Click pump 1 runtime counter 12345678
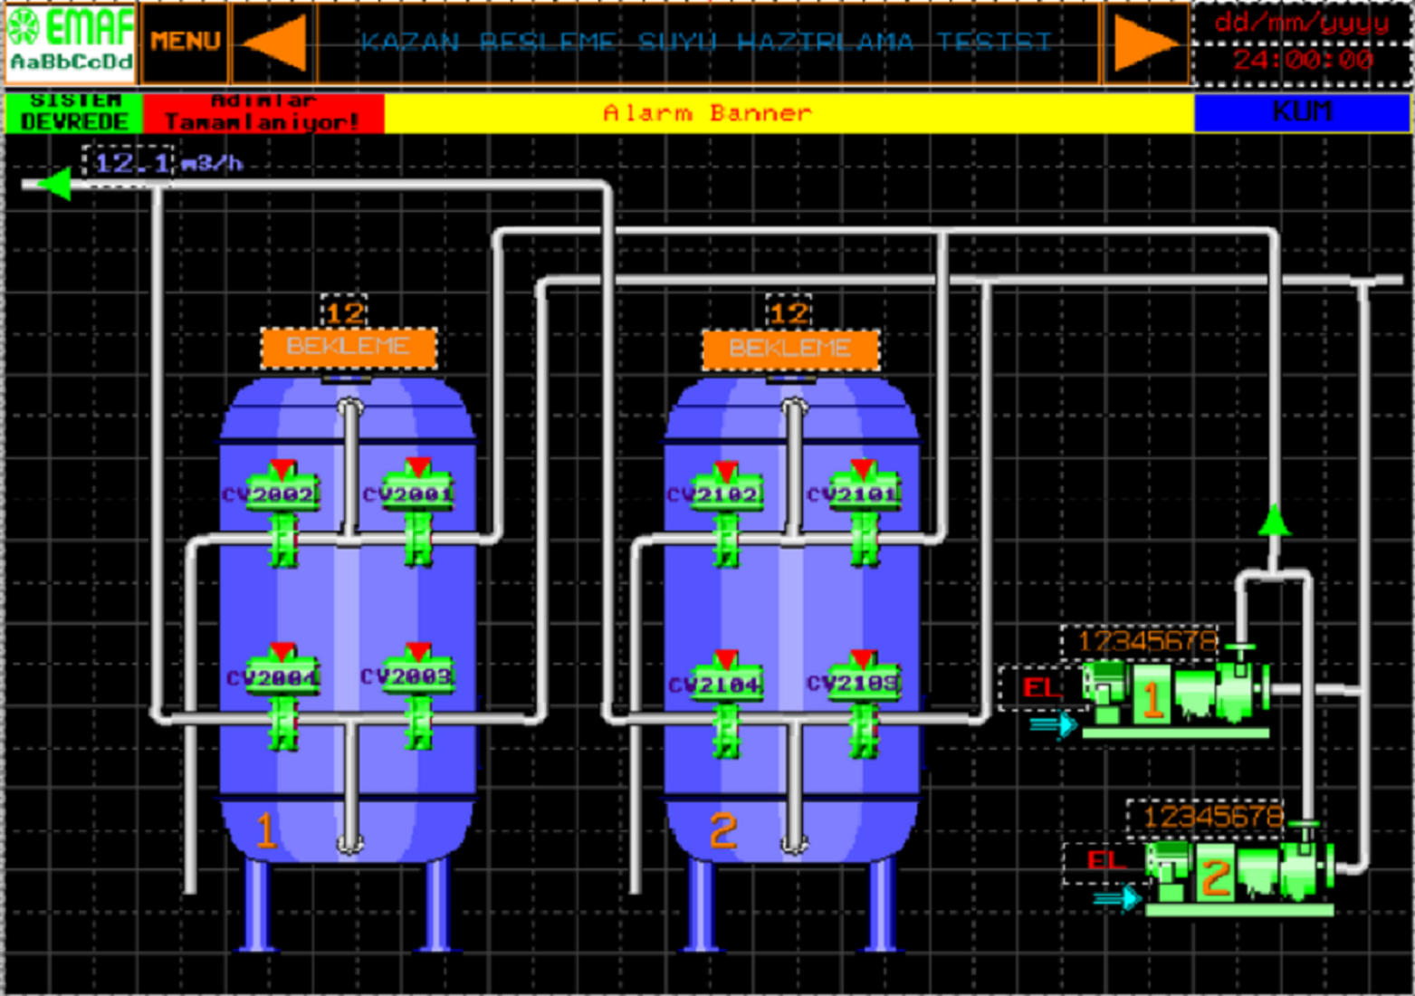 point(1146,642)
